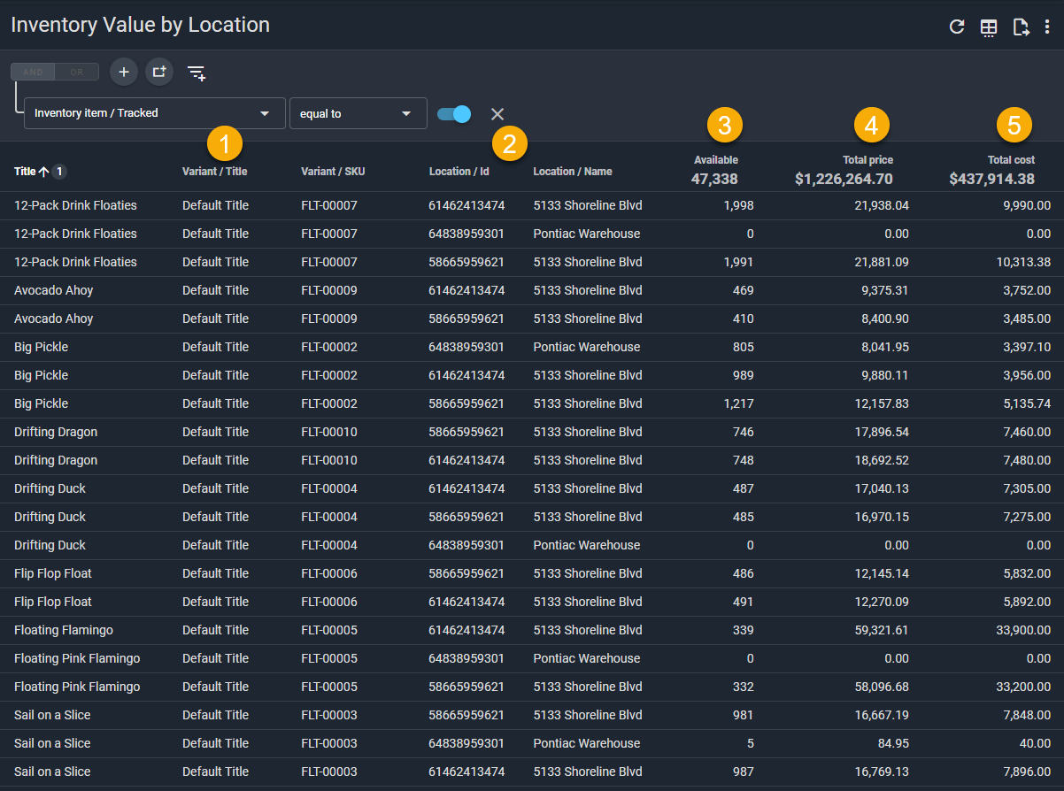Export the report via file icon
The width and height of the screenshot is (1064, 791).
(x=1022, y=27)
